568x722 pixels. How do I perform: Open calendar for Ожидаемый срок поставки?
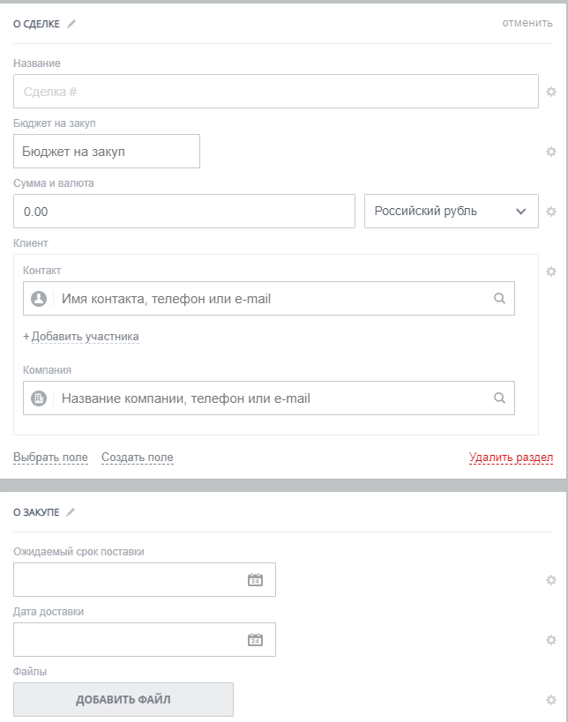[255, 580]
